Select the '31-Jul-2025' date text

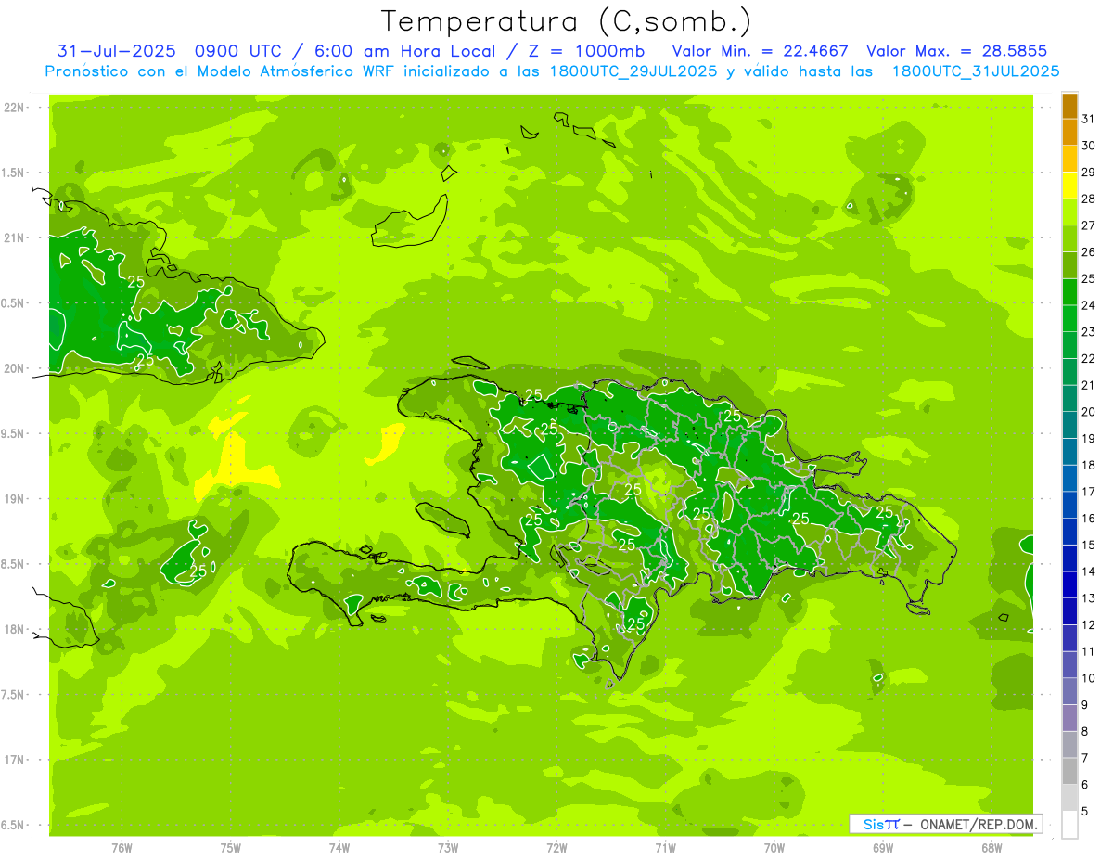click(x=116, y=51)
